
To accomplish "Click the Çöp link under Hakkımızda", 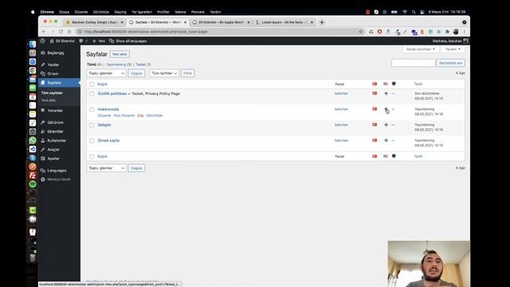I will click(140, 116).
